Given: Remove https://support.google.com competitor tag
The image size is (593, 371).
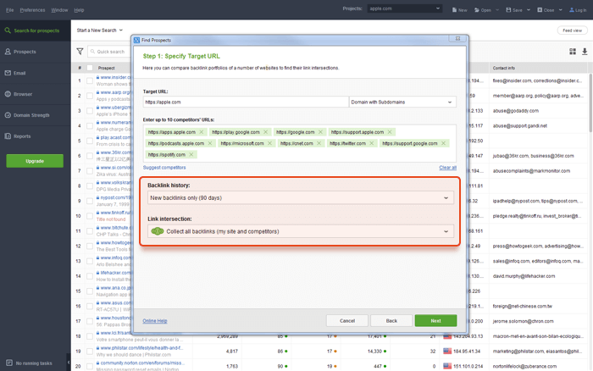Looking at the screenshot, I should (443, 143).
